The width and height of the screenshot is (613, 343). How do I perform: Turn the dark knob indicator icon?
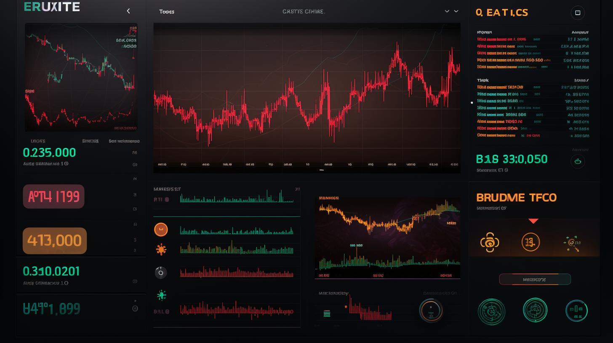[161, 273]
